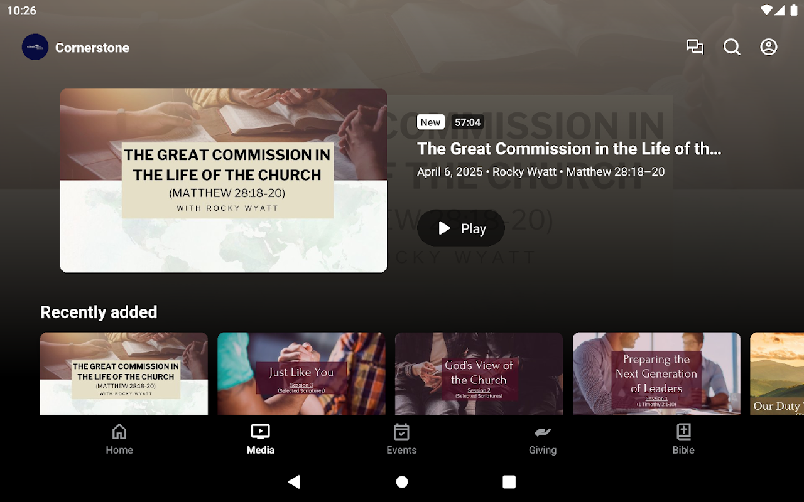Open the featured Great Commission thumbnail
Screen dimensions: 804x502
pos(224,181)
